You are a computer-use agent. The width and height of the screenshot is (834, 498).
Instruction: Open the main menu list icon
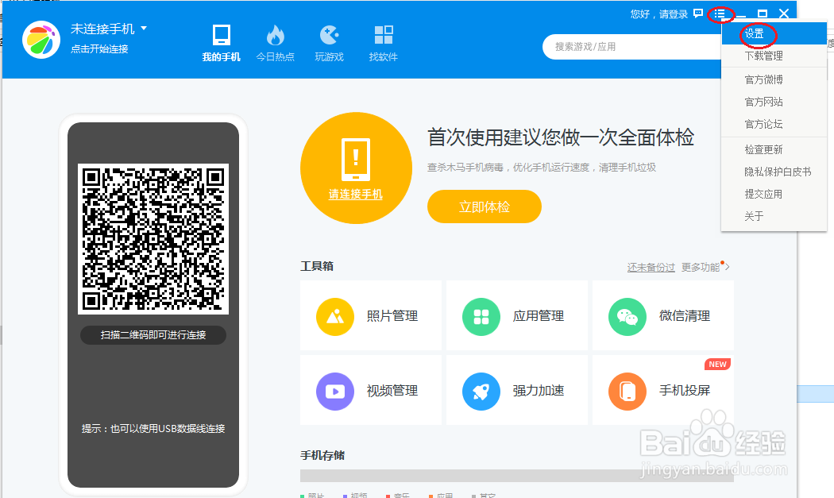tap(720, 14)
